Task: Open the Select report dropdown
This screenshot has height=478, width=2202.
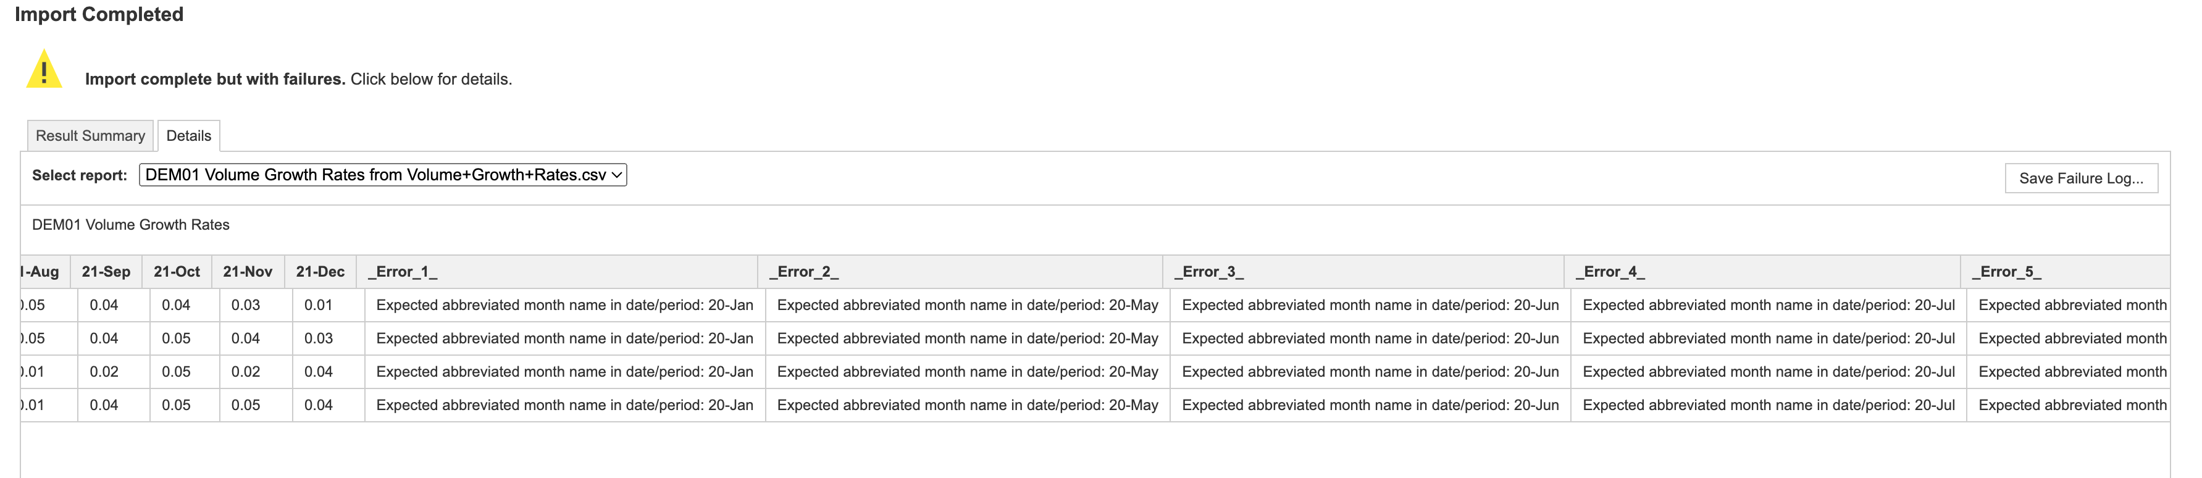Action: pyautogui.click(x=383, y=174)
